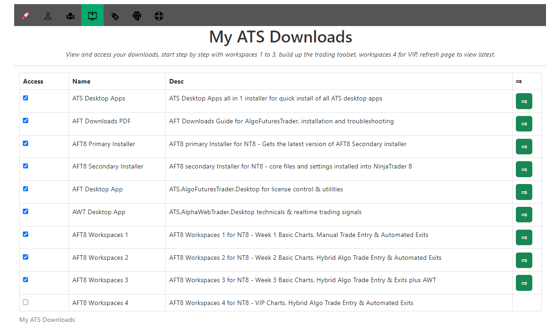Select the active downloads monitor icon
The width and height of the screenshot is (546, 326).
click(x=92, y=16)
